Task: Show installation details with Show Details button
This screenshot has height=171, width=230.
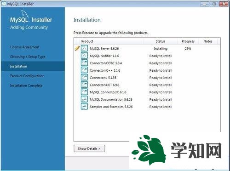Action: (x=89, y=148)
